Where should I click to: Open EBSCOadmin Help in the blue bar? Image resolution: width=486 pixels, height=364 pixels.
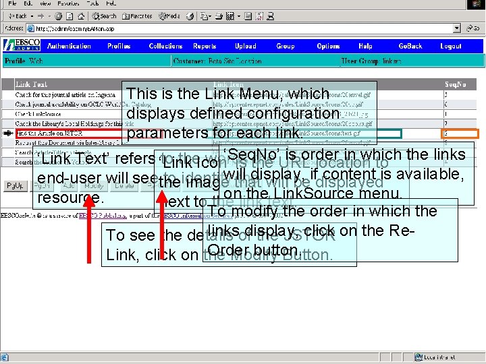365,46
